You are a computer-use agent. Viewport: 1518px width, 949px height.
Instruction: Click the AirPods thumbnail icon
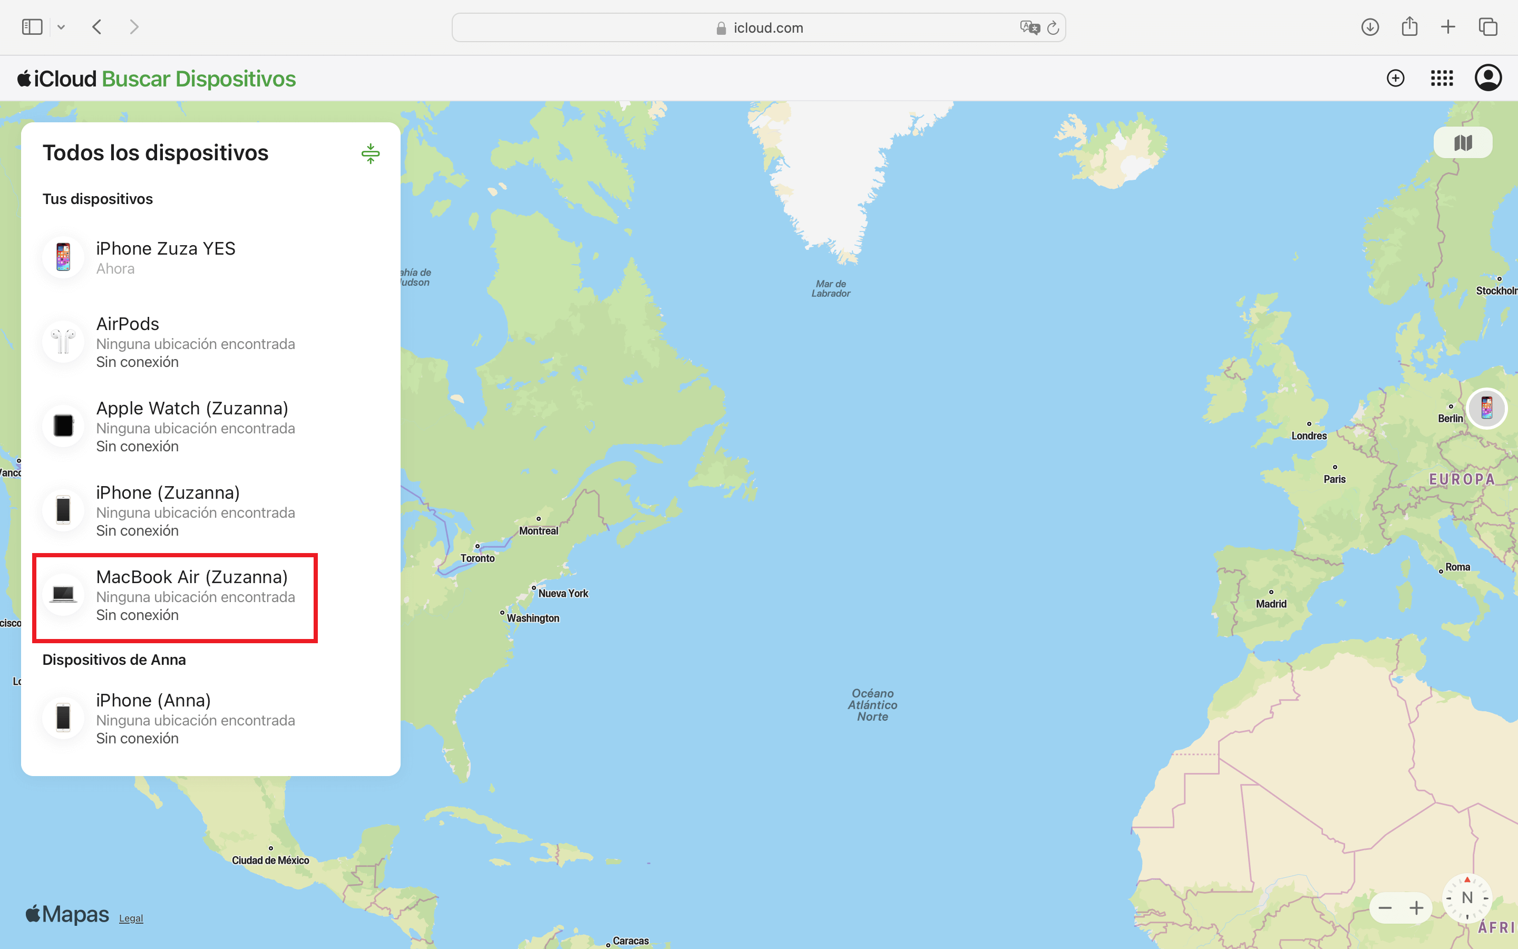point(63,342)
